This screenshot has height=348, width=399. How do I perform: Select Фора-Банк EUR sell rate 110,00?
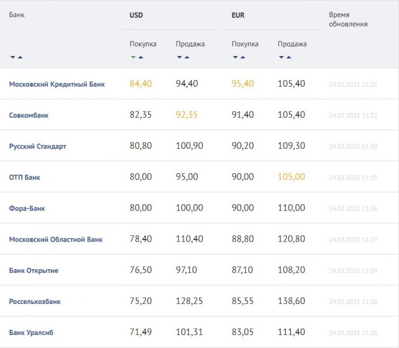click(291, 208)
